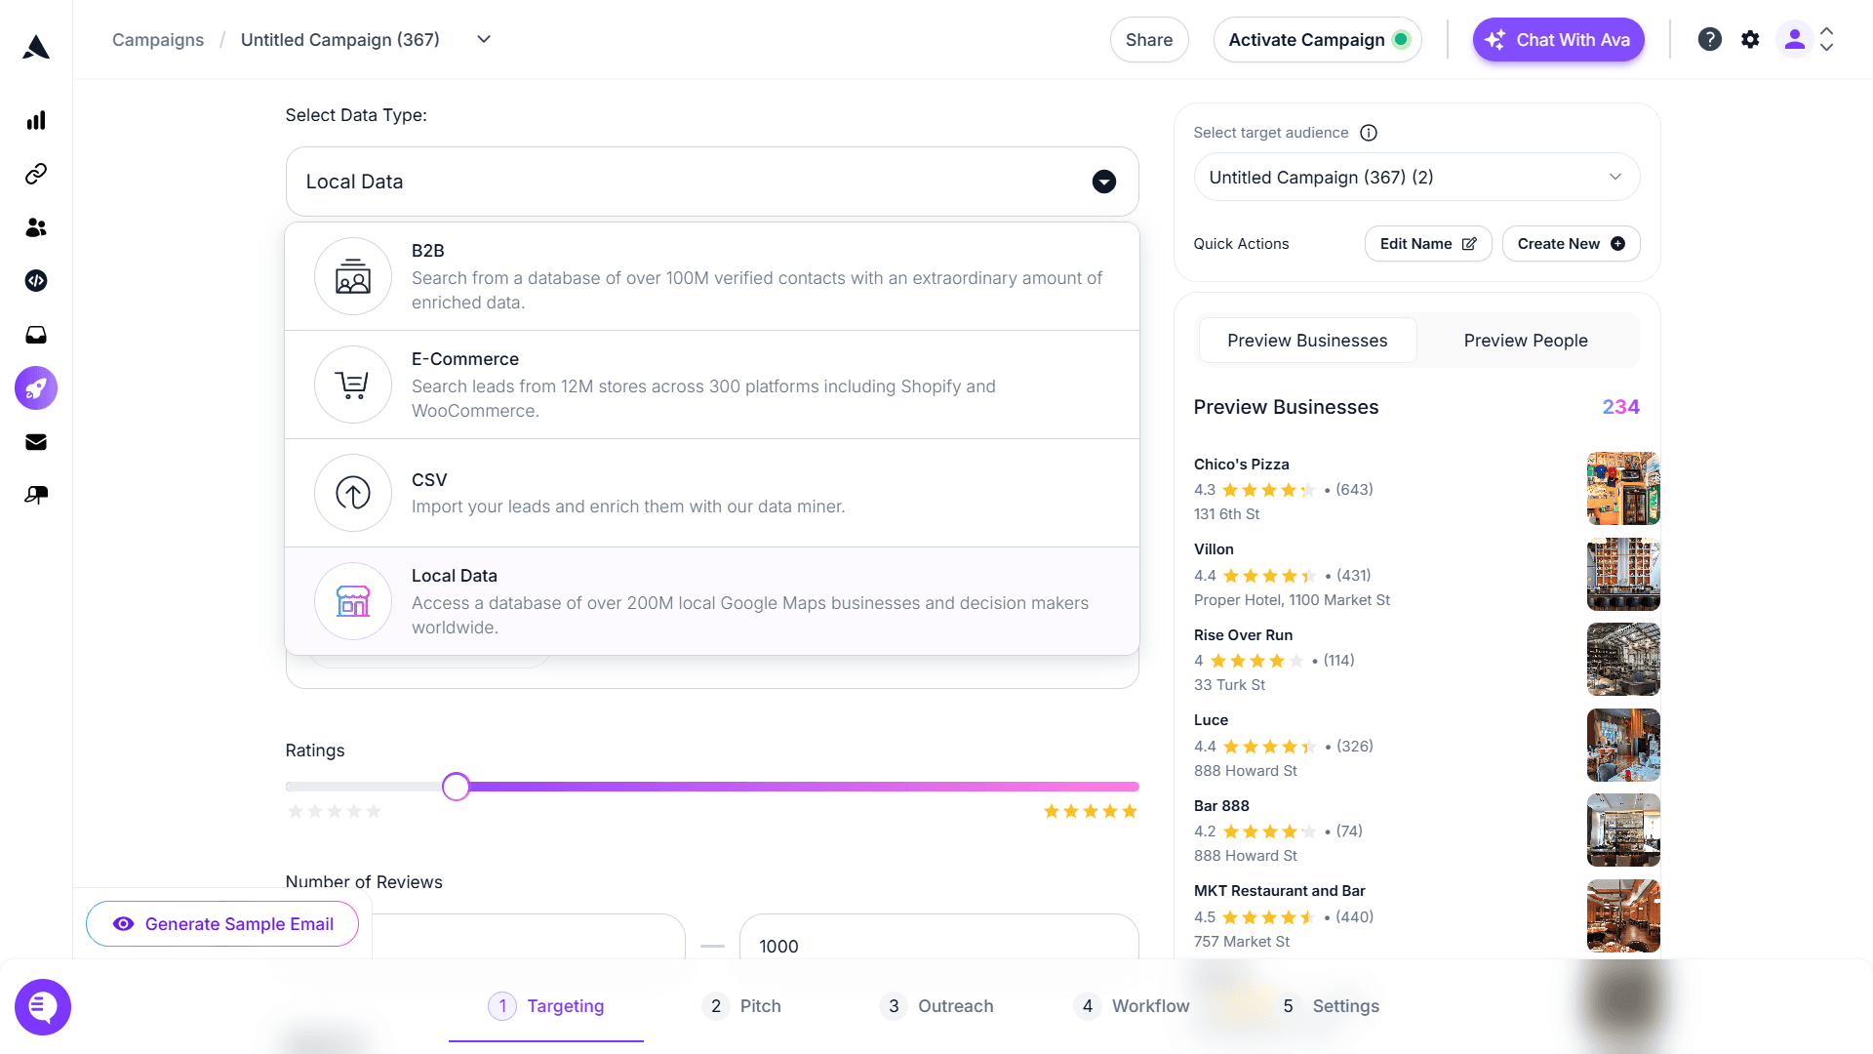Click the link chain sidebar icon
This screenshot has width=1873, height=1054.
[36, 174]
